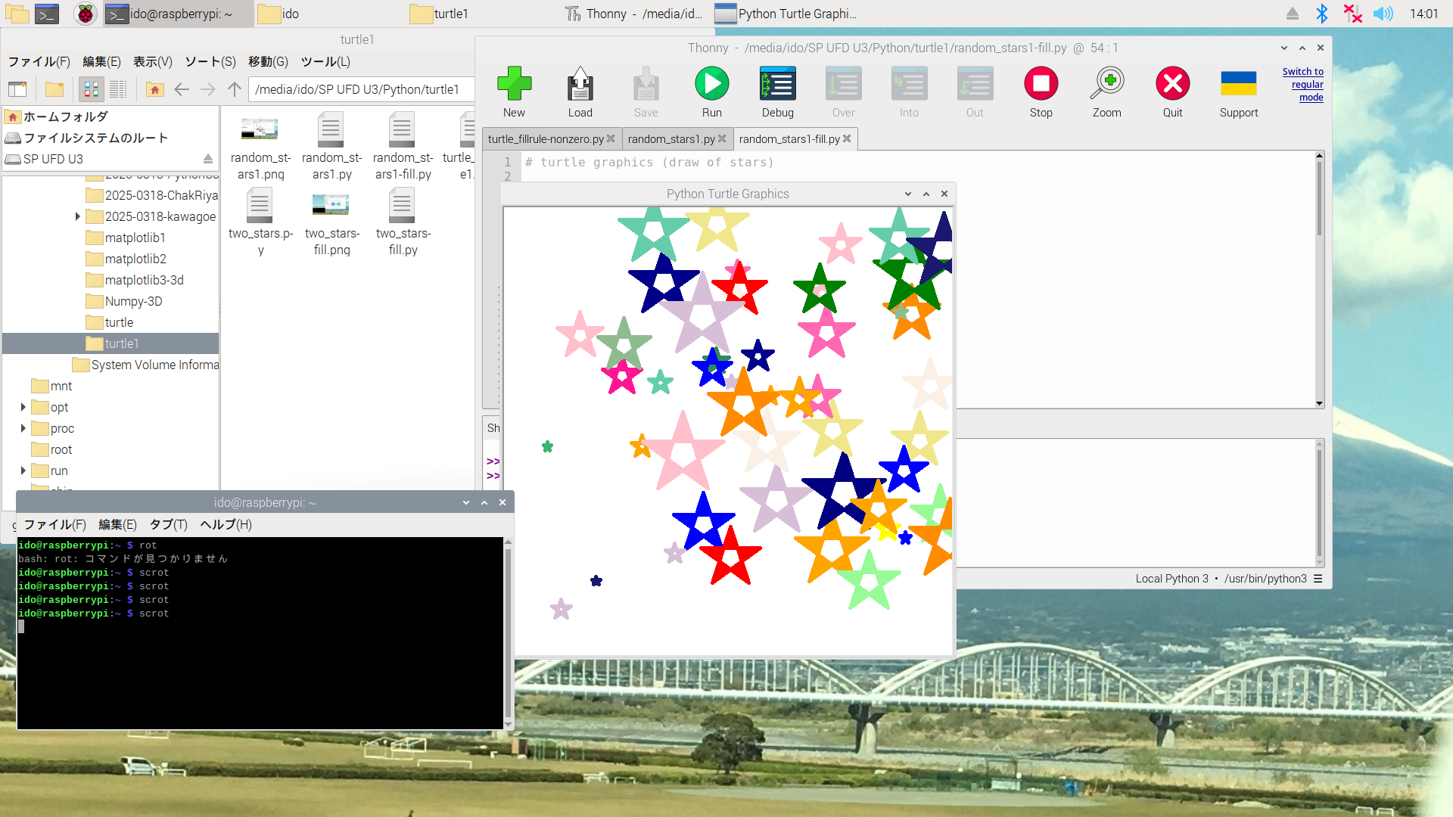The image size is (1453, 817).
Task: Click the volume speaker icon in tray
Action: click(x=1383, y=14)
